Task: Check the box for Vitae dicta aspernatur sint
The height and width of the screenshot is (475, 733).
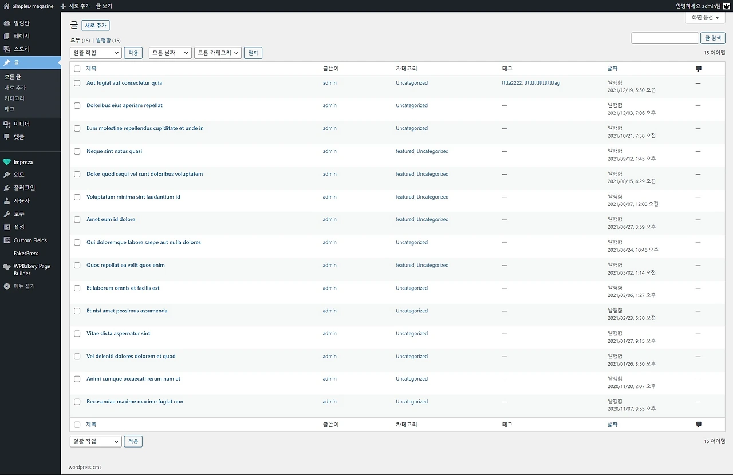Action: pyautogui.click(x=77, y=334)
